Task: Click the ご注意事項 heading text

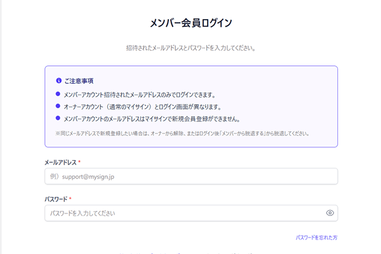Action: [x=79, y=81]
